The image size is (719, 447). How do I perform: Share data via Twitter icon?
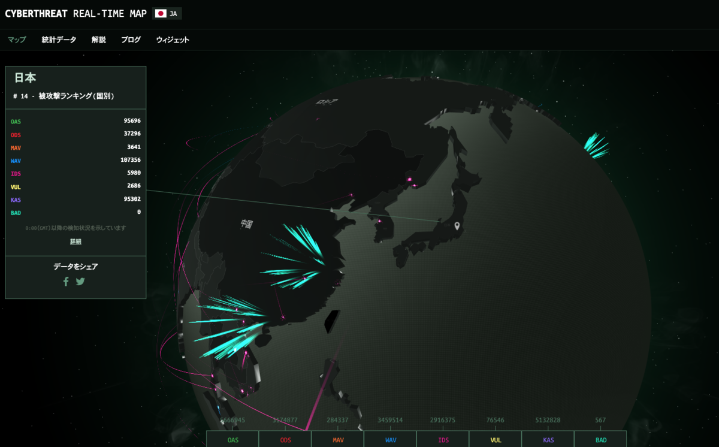(x=80, y=281)
